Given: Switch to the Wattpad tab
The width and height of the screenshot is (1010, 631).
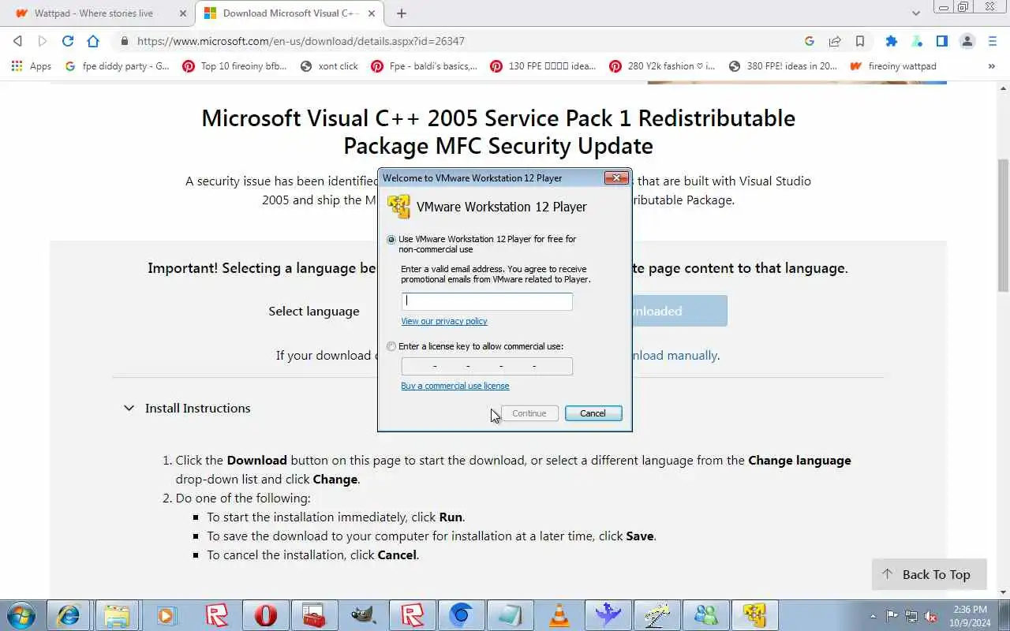Looking at the screenshot, I should click(93, 13).
